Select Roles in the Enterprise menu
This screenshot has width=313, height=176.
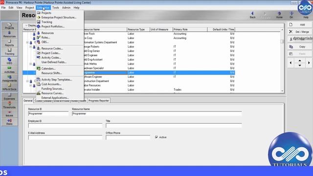[x=45, y=38]
